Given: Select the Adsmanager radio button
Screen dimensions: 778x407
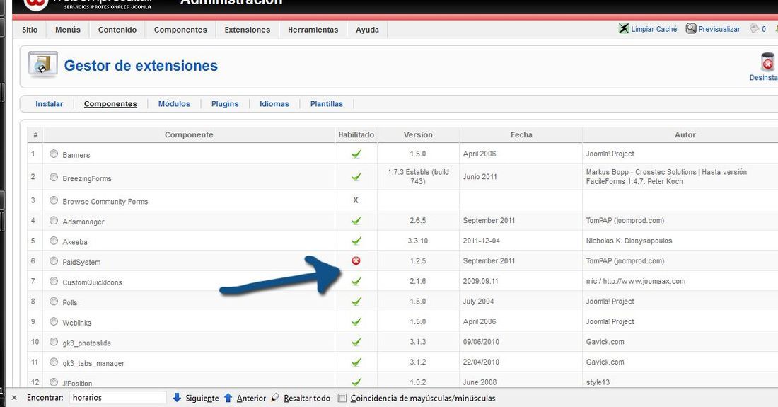Looking at the screenshot, I should (54, 220).
